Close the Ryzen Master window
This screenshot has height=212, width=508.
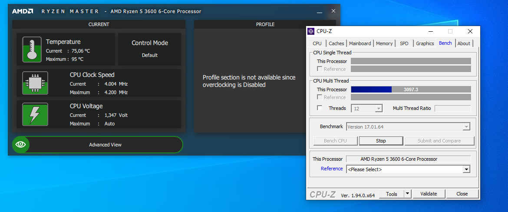tap(333, 11)
